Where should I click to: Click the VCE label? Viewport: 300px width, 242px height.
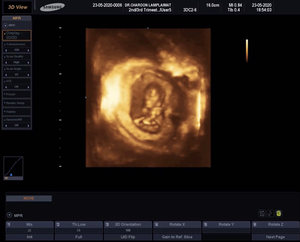tap(9, 81)
